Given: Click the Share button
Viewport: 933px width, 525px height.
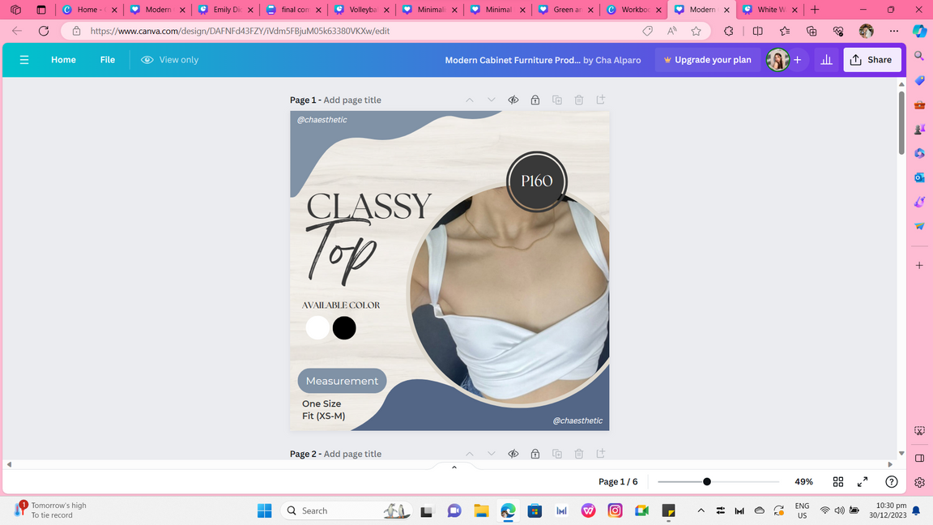Looking at the screenshot, I should pyautogui.click(x=871, y=60).
